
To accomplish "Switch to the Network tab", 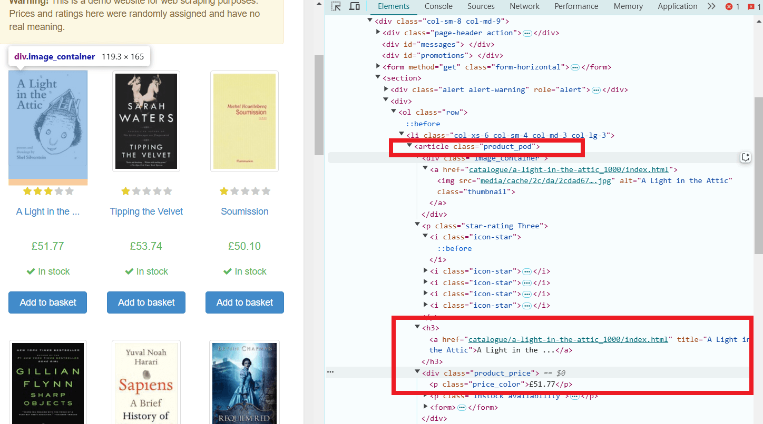I will click(524, 6).
